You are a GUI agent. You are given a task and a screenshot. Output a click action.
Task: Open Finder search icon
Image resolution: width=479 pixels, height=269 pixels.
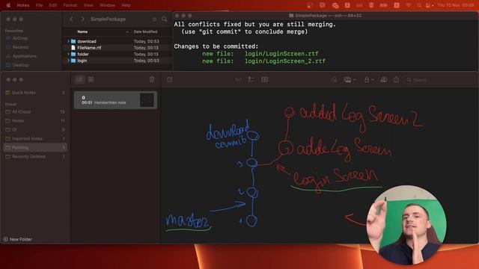pyautogui.click(x=165, y=19)
